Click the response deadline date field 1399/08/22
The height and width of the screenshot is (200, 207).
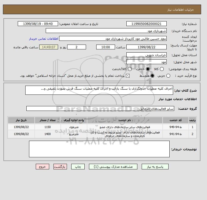click(147, 47)
